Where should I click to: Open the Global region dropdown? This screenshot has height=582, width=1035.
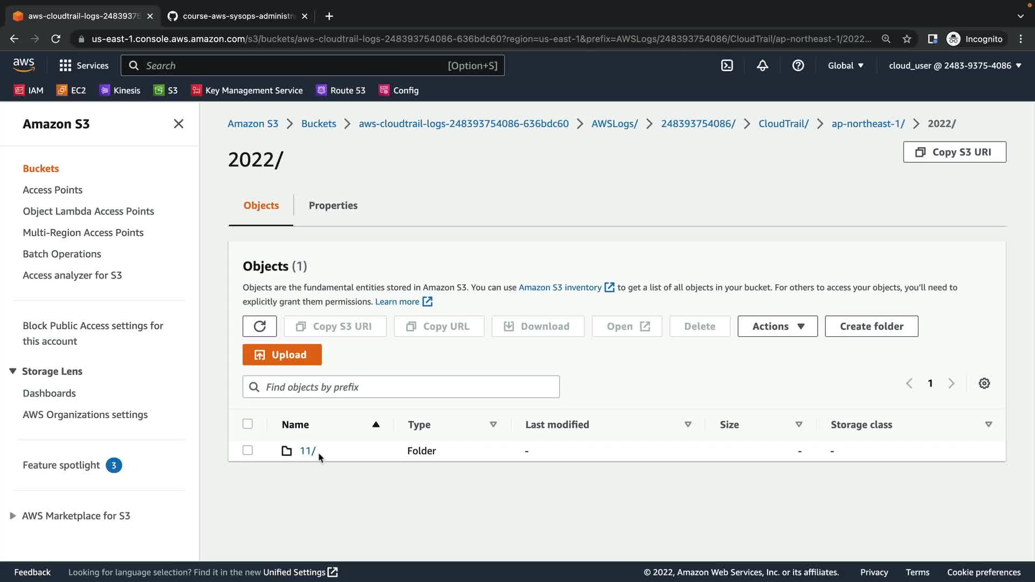pyautogui.click(x=845, y=66)
